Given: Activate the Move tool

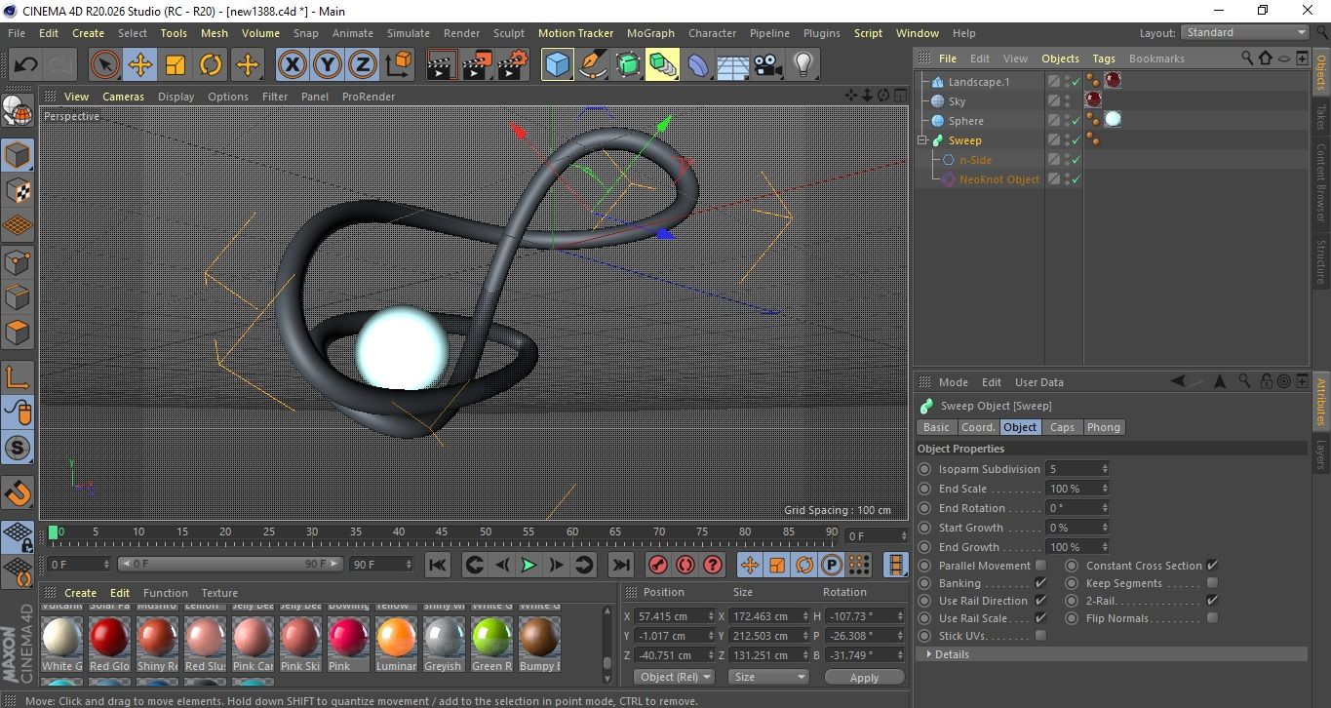Looking at the screenshot, I should 140,65.
